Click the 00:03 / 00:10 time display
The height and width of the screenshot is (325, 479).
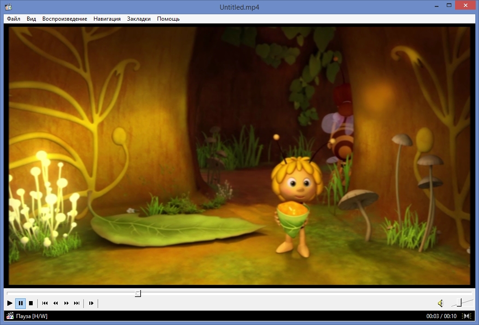point(441,316)
